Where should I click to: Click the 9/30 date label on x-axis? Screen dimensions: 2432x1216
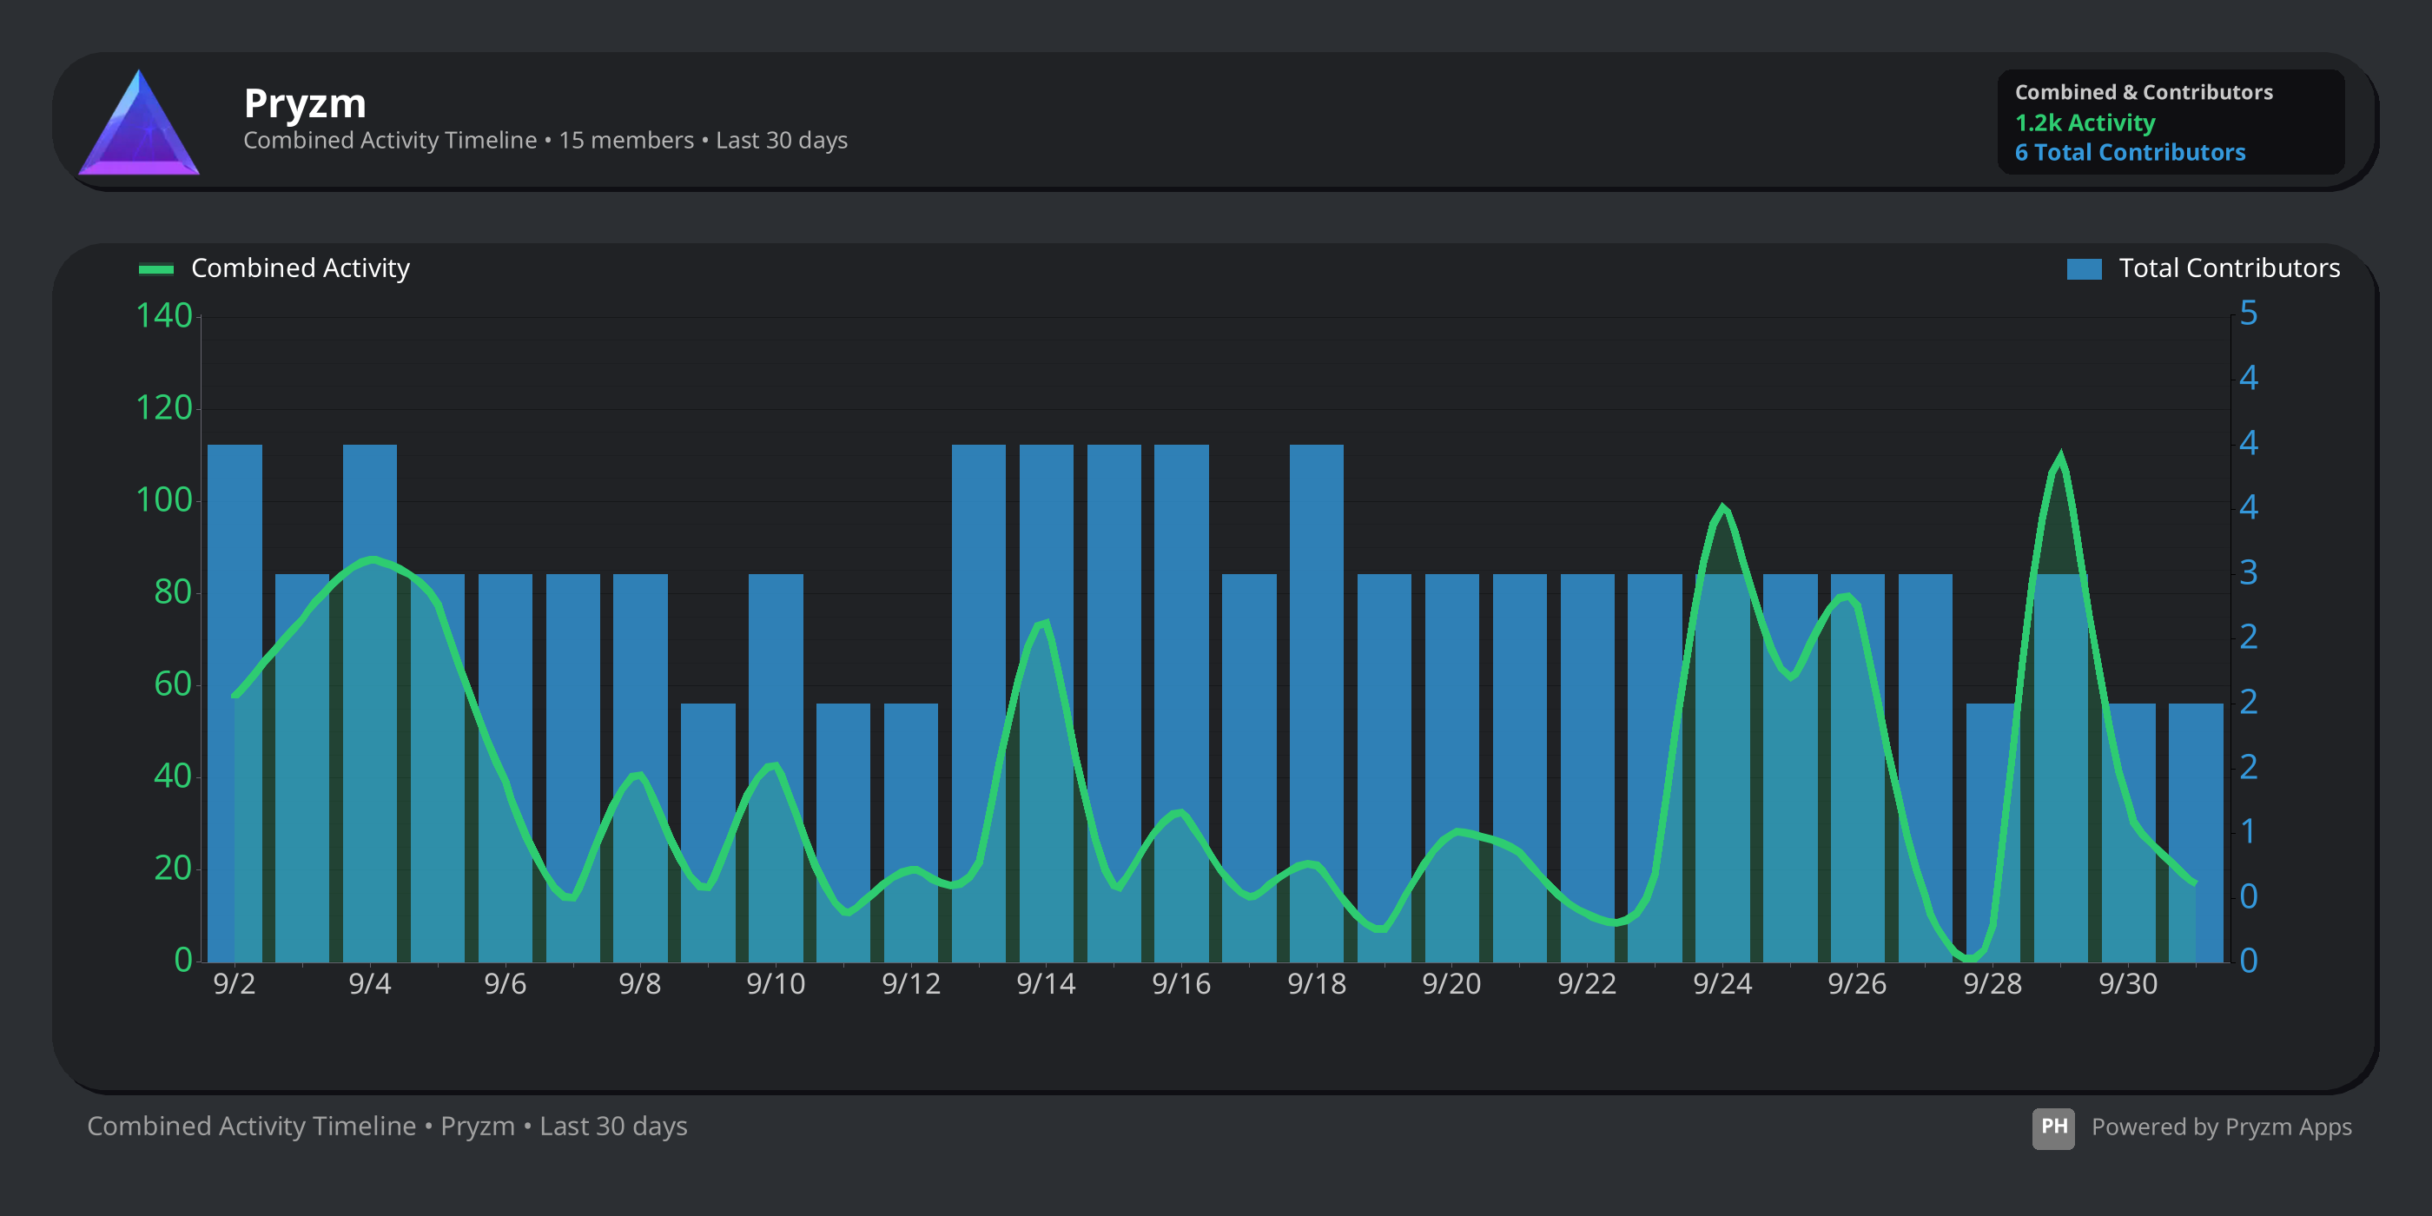click(2127, 985)
